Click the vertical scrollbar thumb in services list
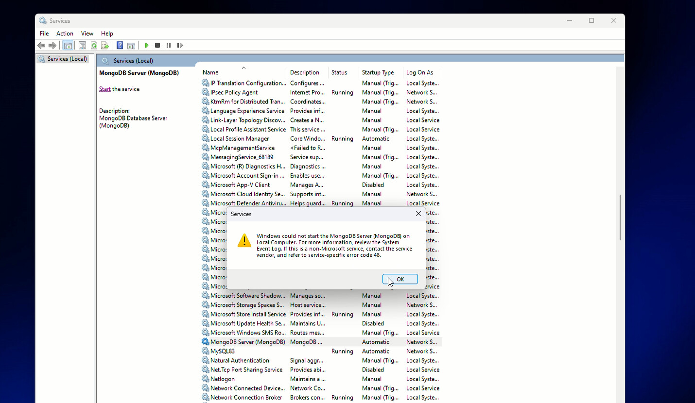Image resolution: width=695 pixels, height=403 pixels. [620, 217]
